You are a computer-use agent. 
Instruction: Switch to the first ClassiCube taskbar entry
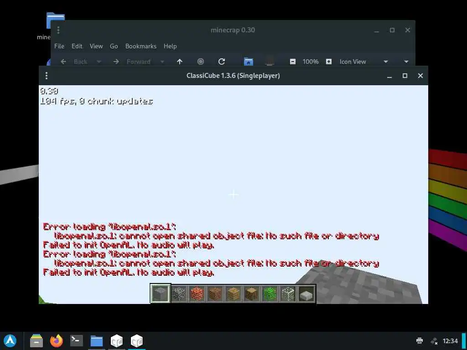[117, 341]
